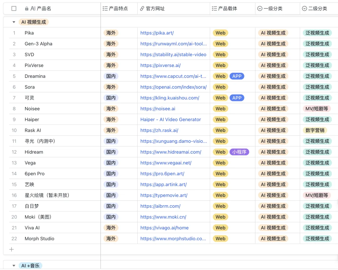Click 泛视频生成 tag in Vega row

click(x=317, y=163)
